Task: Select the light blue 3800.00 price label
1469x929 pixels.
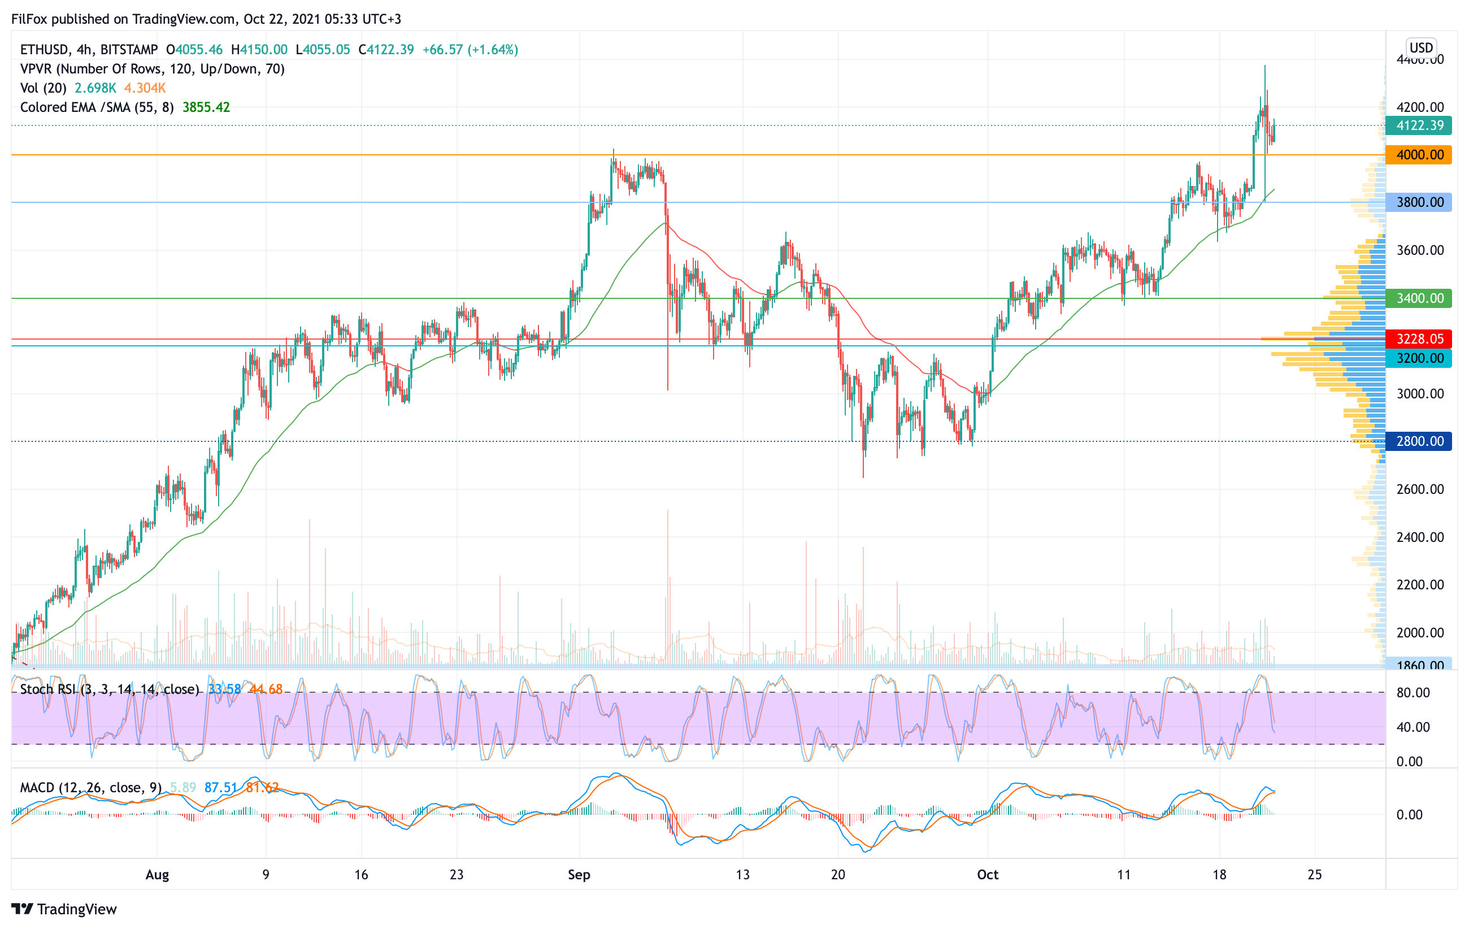Action: pyautogui.click(x=1419, y=202)
